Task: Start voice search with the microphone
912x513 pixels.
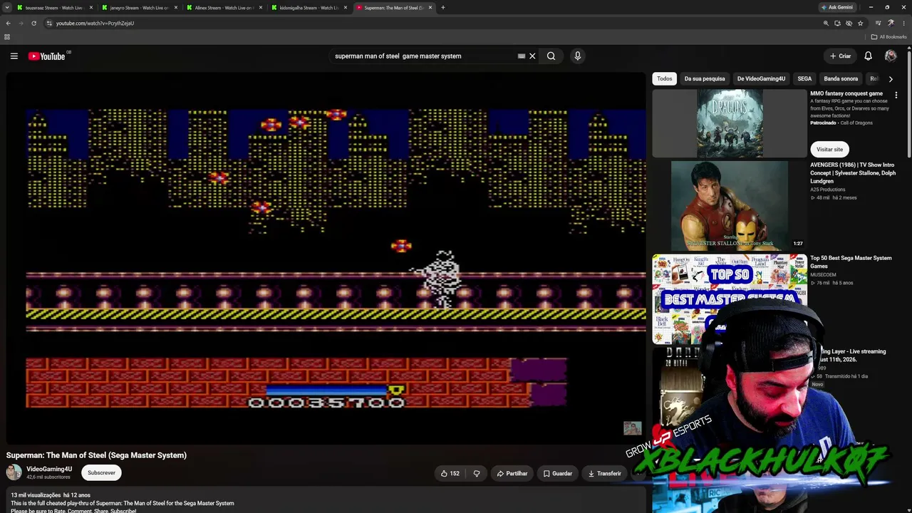Action: pyautogui.click(x=577, y=56)
